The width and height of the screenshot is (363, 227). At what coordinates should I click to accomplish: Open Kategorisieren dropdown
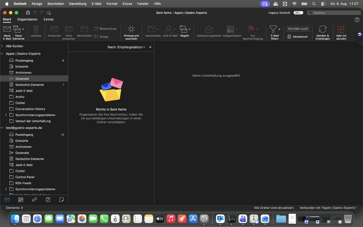pyautogui.click(x=236, y=29)
